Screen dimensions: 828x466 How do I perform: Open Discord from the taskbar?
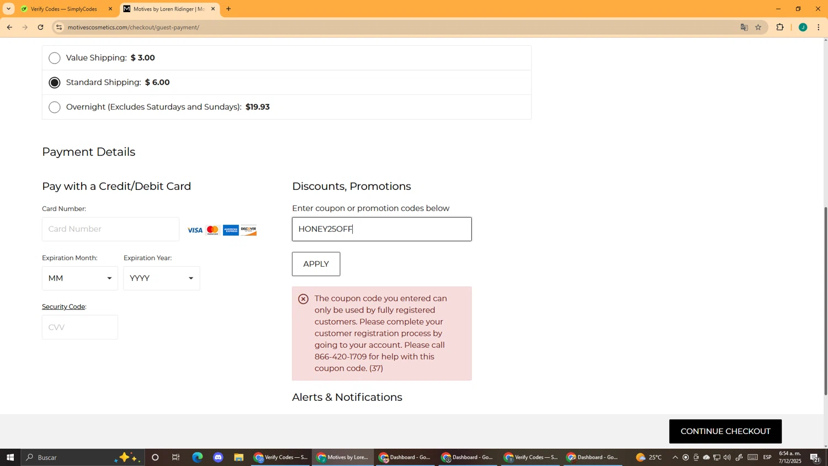tap(218, 457)
